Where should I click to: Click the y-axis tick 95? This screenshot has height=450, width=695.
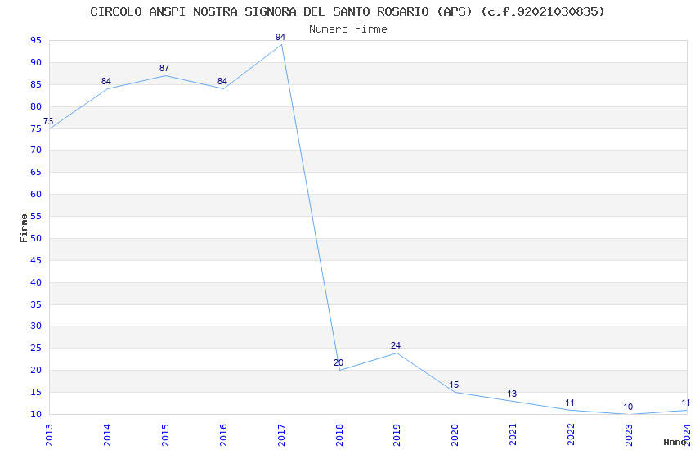coord(36,40)
